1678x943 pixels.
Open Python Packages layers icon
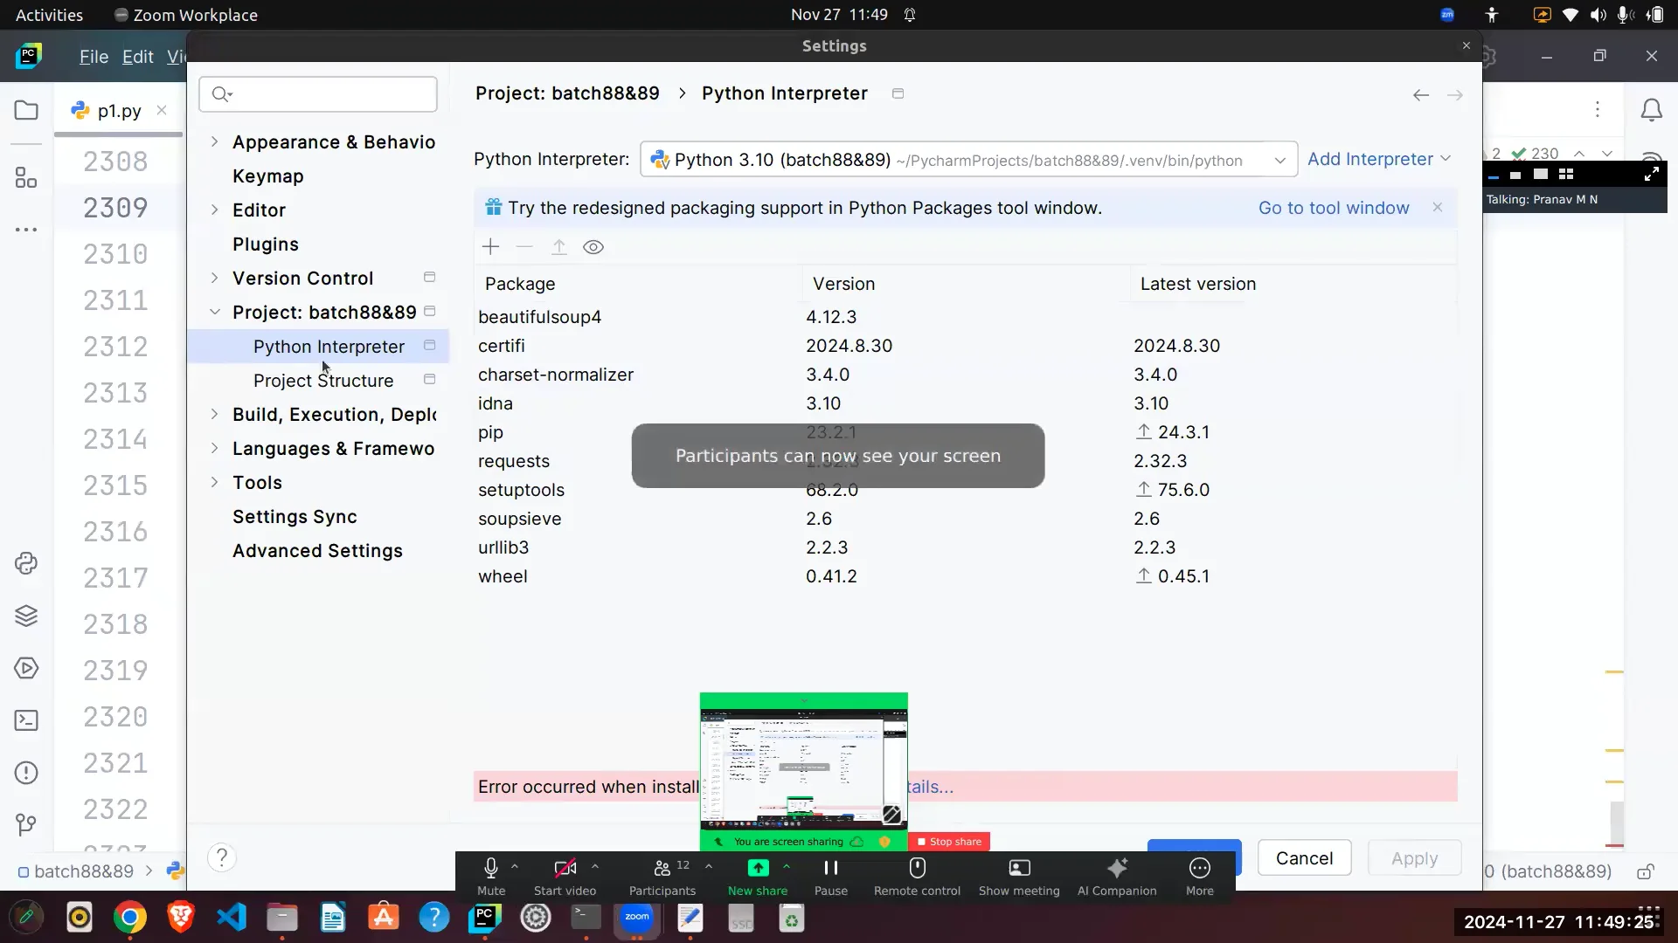pyautogui.click(x=26, y=616)
